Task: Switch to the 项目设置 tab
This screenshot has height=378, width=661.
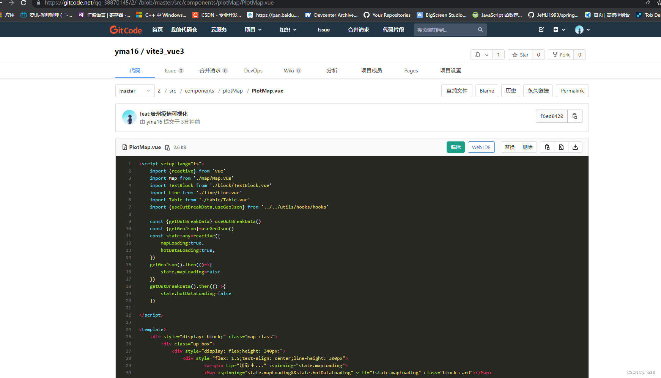Action: (x=450, y=71)
